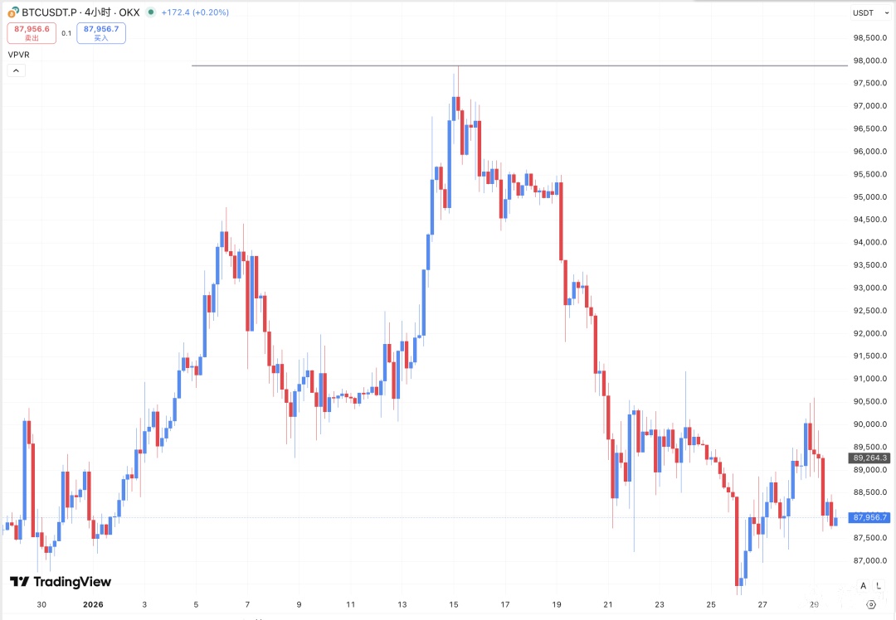
Task: Click the green market status dot
Action: click(149, 12)
